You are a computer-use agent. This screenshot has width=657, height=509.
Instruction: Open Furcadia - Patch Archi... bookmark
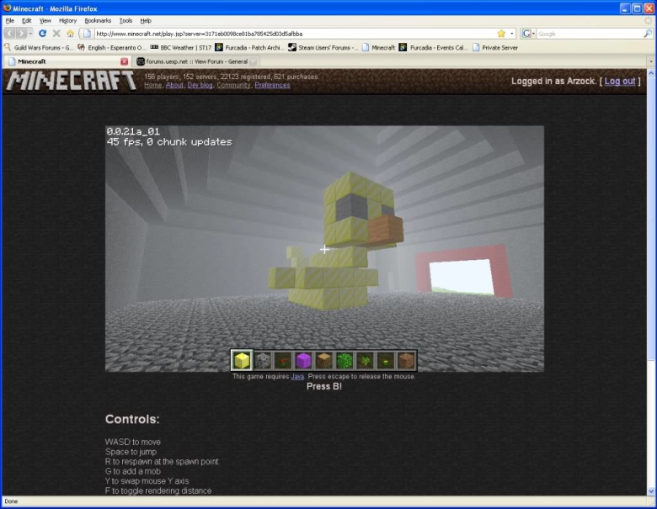249,48
